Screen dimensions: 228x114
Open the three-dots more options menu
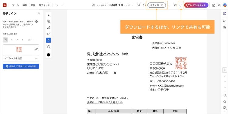click(x=169, y=5)
